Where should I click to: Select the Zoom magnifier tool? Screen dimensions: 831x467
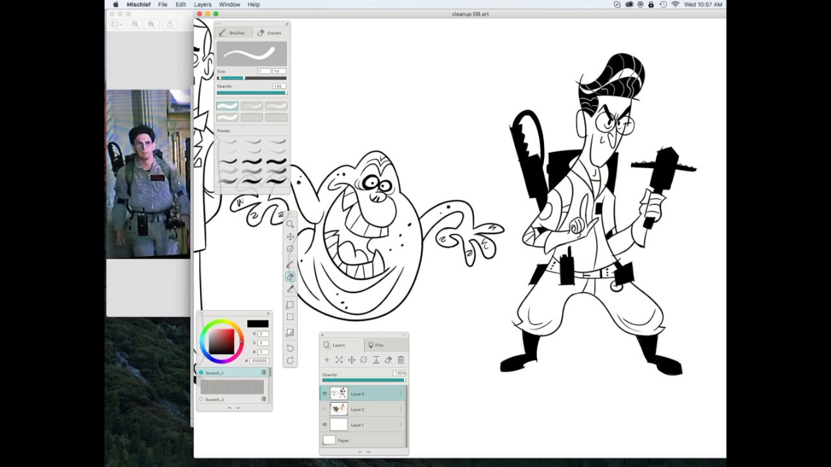pos(290,224)
